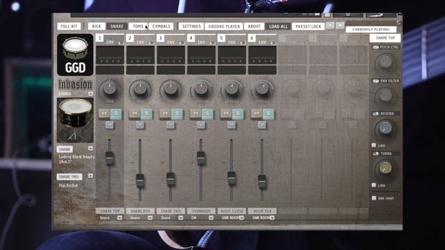Click phase button under channel 6 mute/solo

(x=262, y=125)
